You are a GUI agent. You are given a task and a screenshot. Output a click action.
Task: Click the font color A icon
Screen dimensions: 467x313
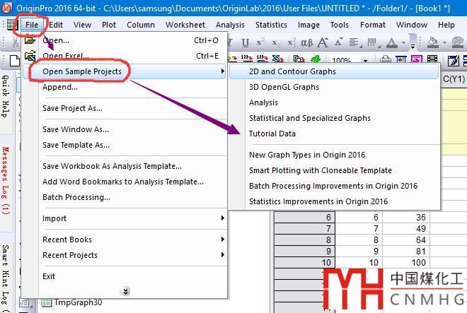392,43
